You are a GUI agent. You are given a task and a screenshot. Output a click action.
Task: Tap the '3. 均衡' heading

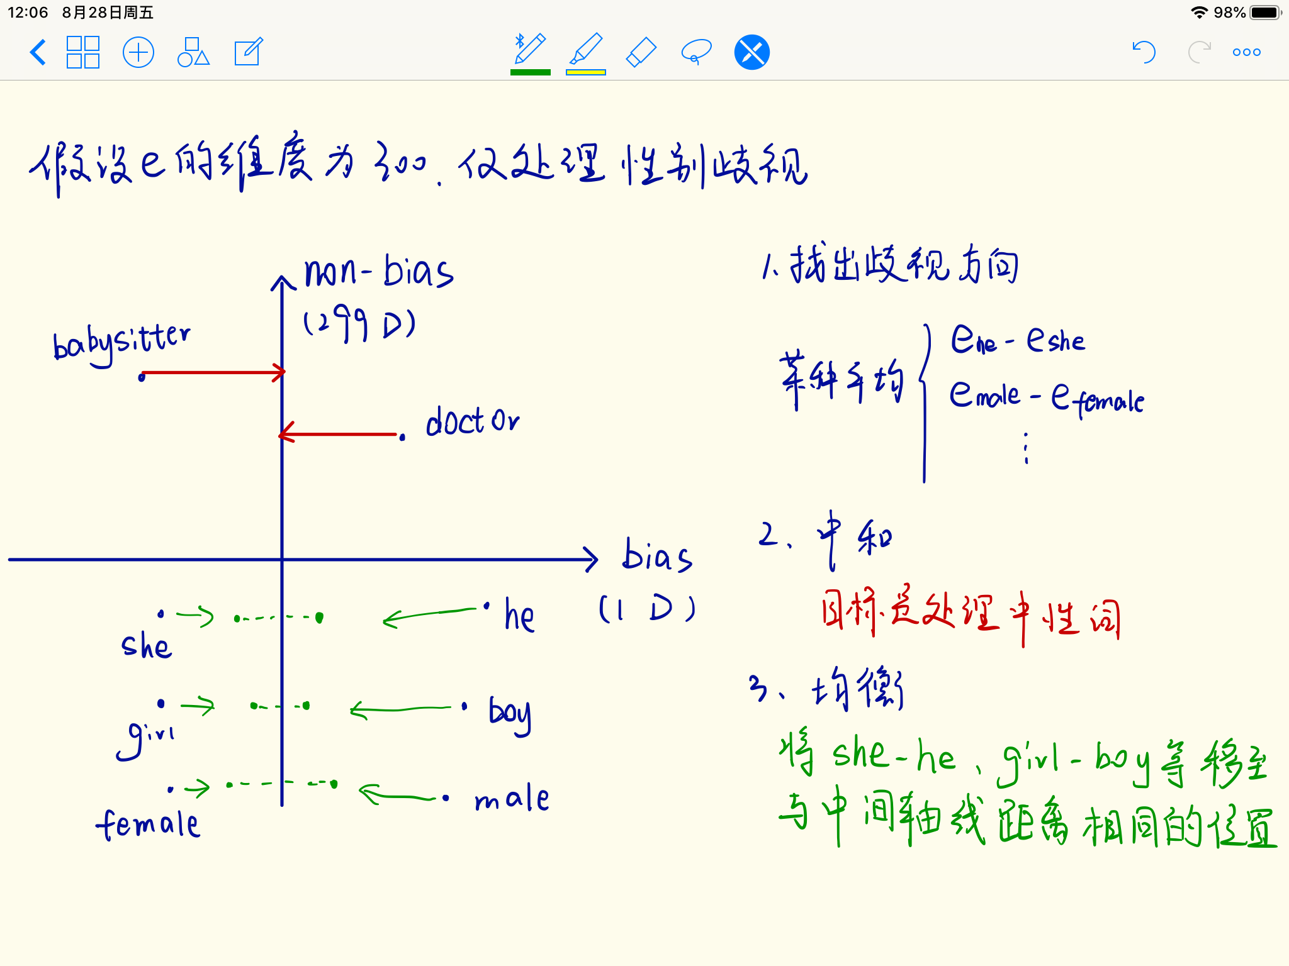(x=827, y=688)
